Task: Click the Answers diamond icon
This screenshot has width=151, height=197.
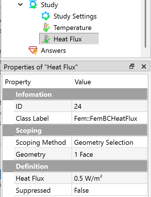Action: 33,50
